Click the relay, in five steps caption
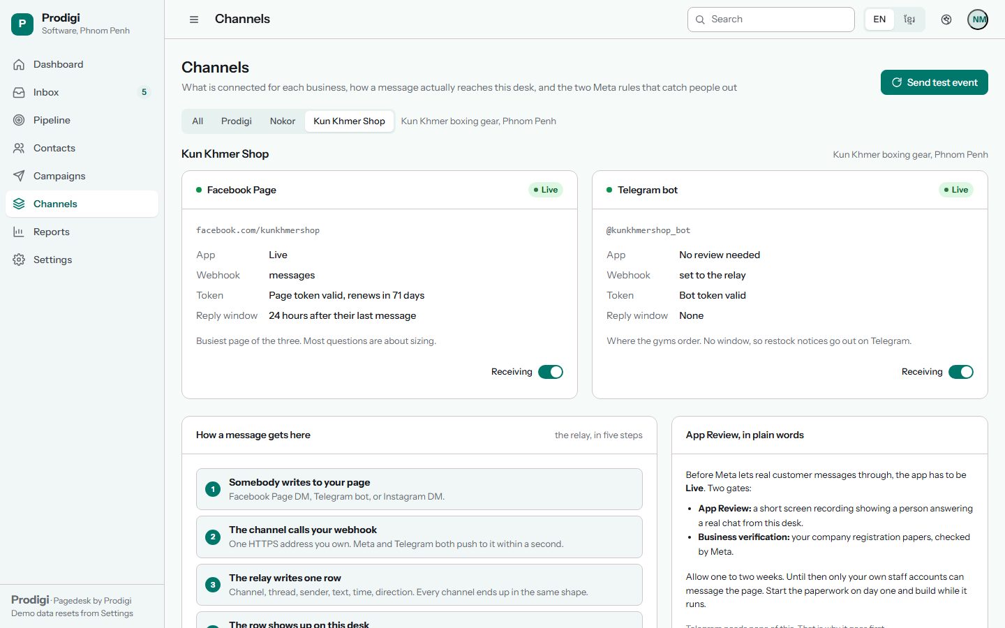1005x628 pixels. pos(599,435)
